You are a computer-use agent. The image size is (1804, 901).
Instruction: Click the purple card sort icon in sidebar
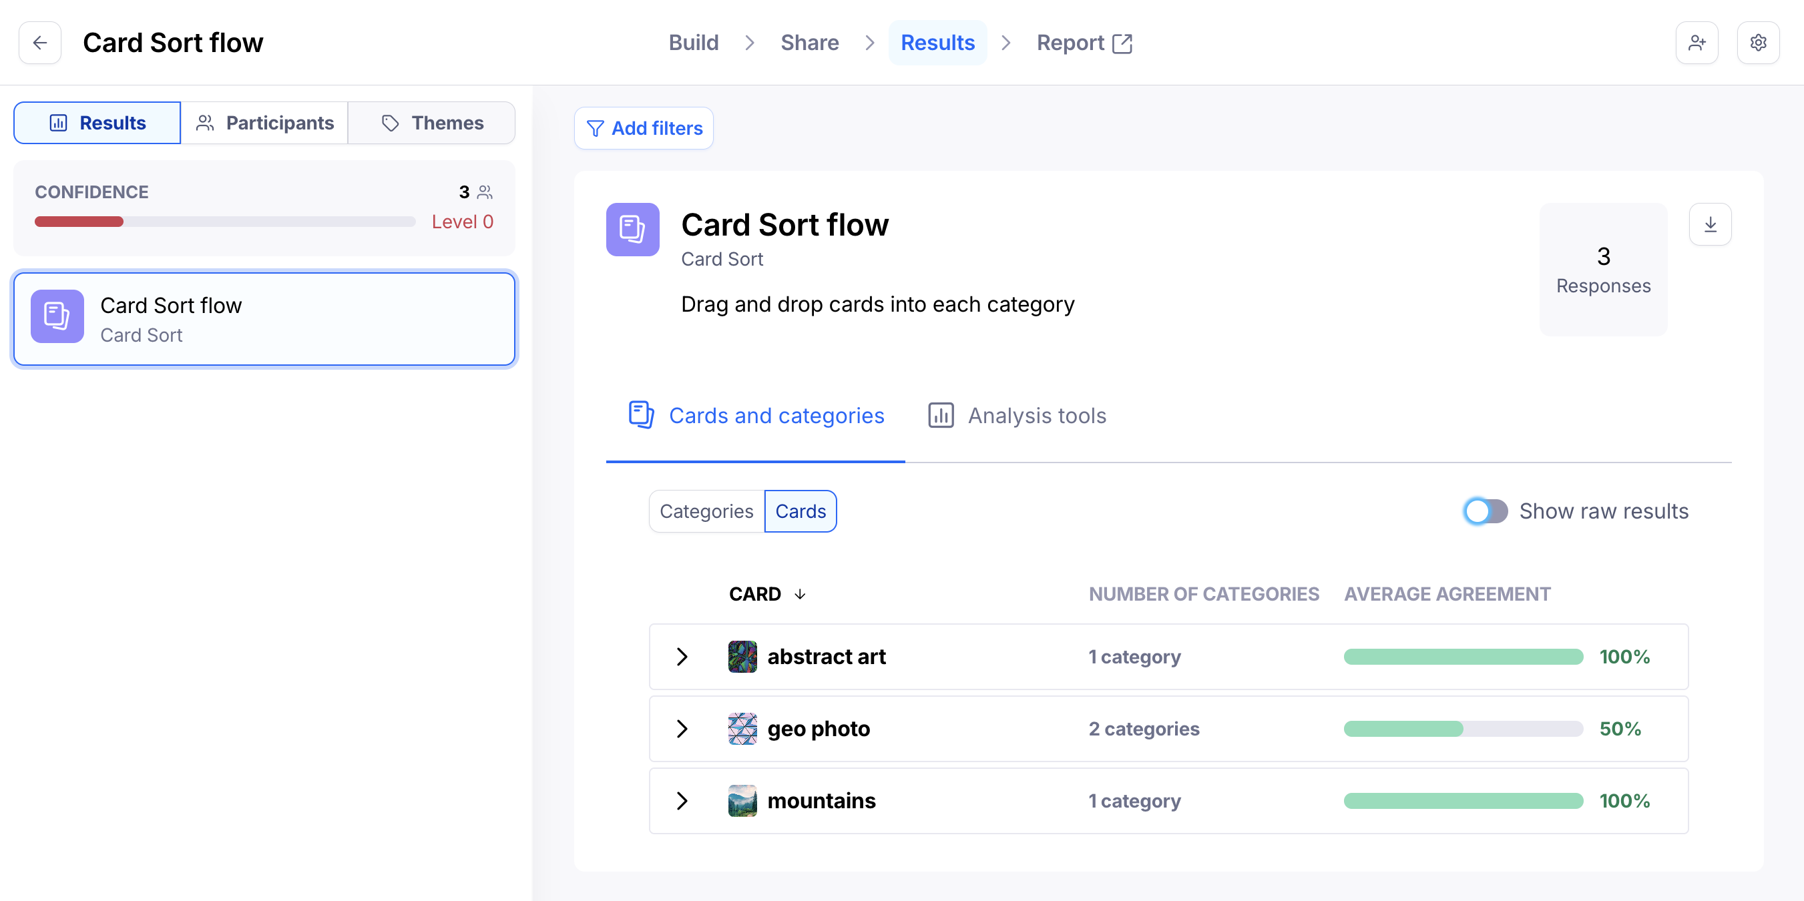click(57, 316)
